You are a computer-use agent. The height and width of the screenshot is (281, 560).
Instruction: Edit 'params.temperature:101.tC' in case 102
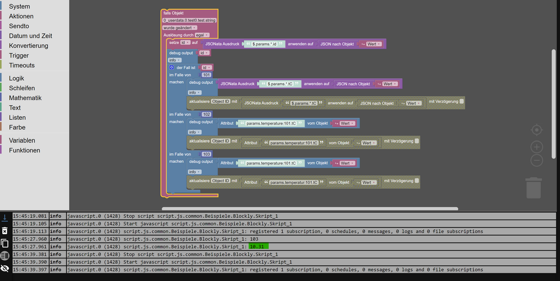pyautogui.click(x=271, y=123)
